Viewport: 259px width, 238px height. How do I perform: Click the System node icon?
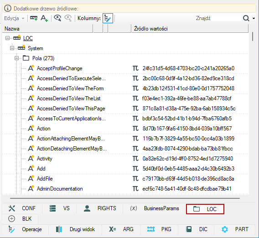21,47
